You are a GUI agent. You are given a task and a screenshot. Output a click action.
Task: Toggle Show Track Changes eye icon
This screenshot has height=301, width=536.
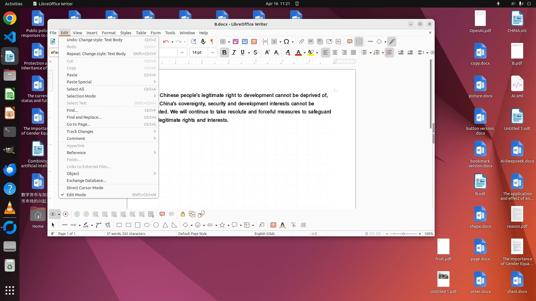pos(52,214)
